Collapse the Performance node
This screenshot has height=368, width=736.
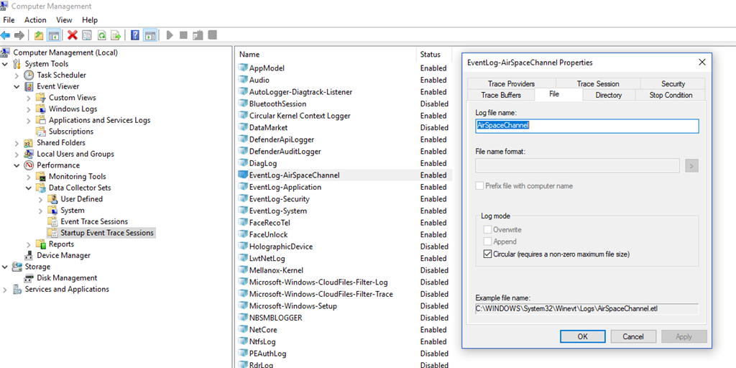click(x=17, y=165)
